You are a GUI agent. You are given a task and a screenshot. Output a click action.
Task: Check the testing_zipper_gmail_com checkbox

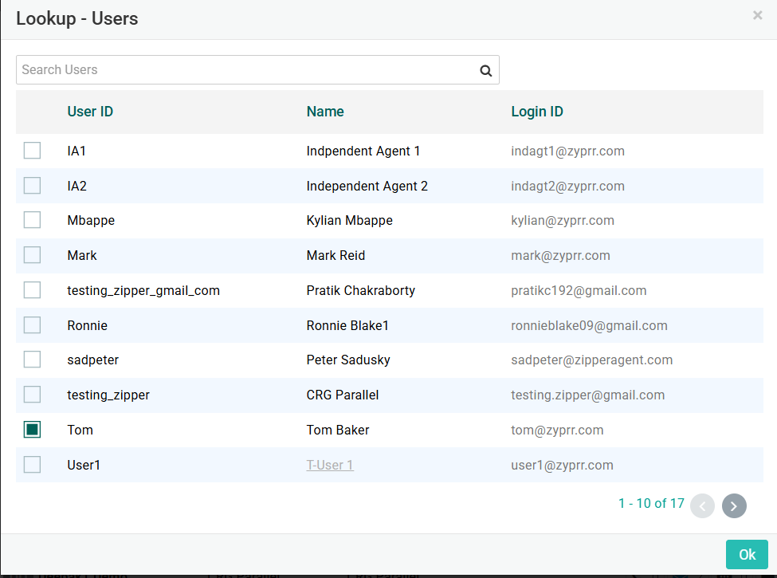(x=32, y=290)
